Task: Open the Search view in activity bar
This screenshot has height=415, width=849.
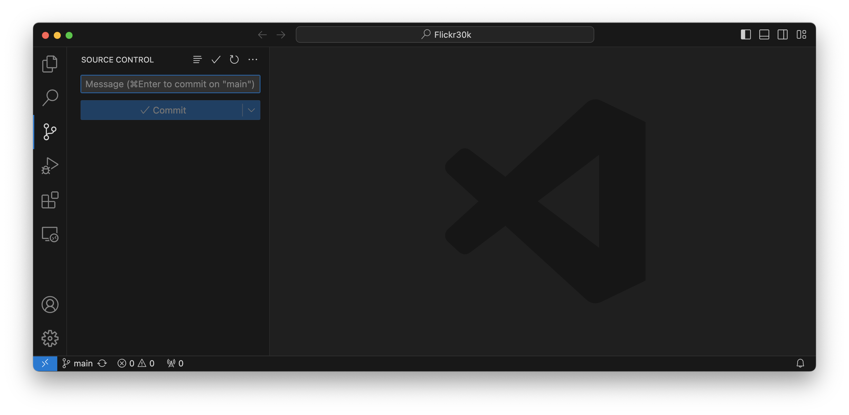Action: click(x=50, y=98)
